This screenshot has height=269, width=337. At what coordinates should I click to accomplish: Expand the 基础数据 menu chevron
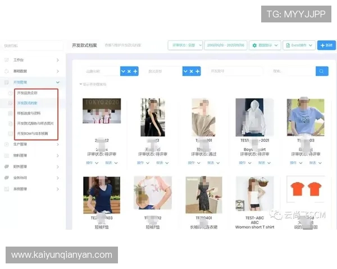click(x=58, y=71)
